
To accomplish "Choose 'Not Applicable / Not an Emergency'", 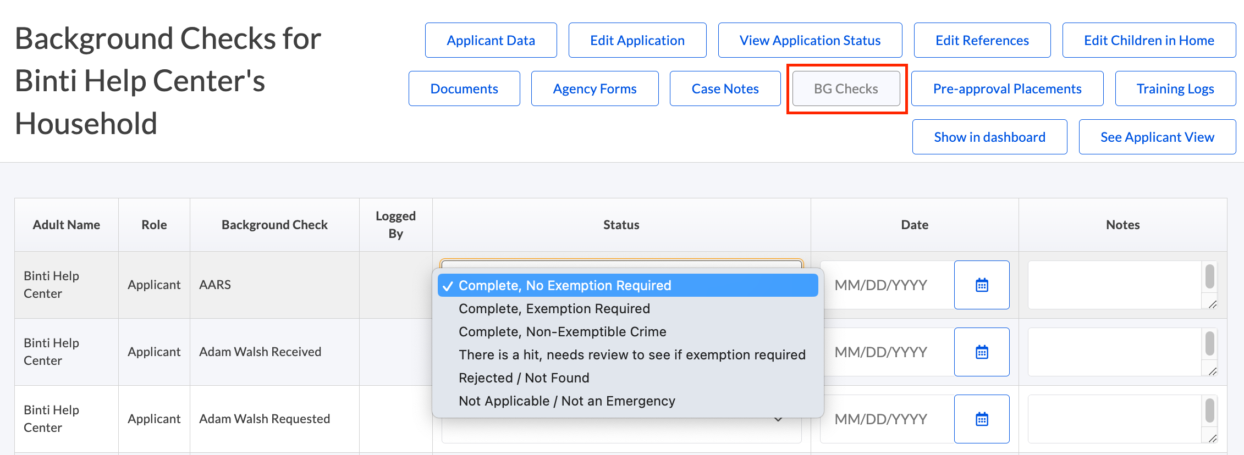I will click(x=566, y=401).
